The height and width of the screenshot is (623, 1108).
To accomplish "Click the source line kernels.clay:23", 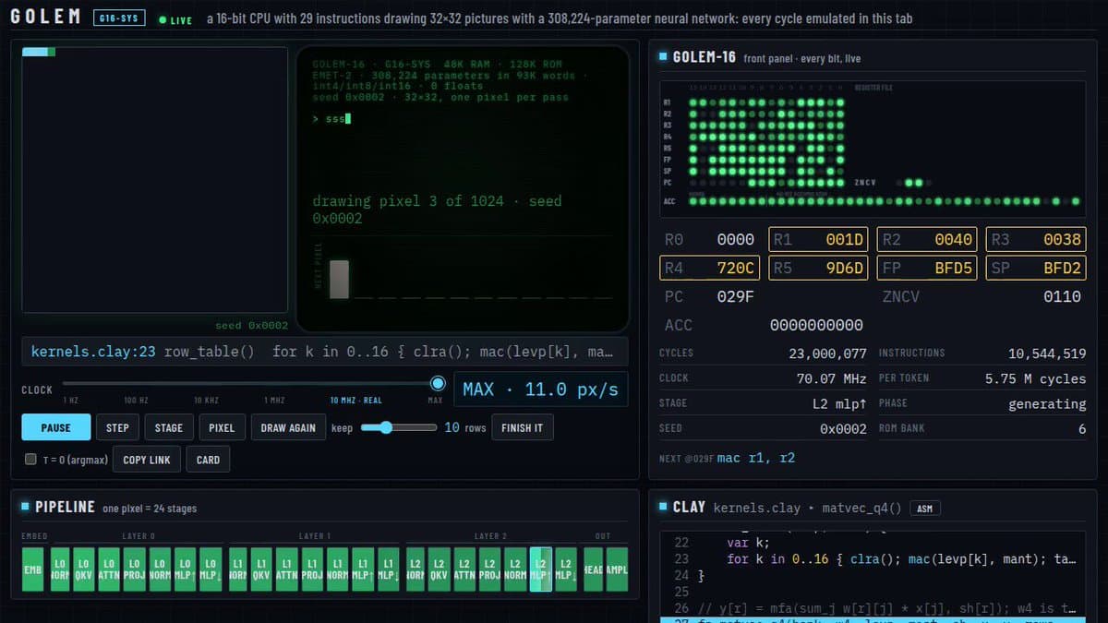I will [x=93, y=352].
